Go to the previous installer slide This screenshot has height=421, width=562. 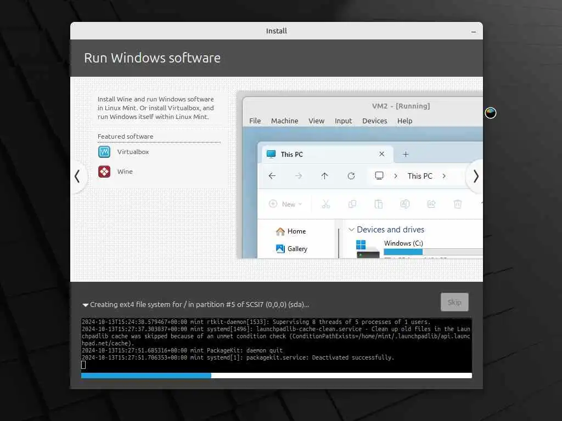pos(77,177)
